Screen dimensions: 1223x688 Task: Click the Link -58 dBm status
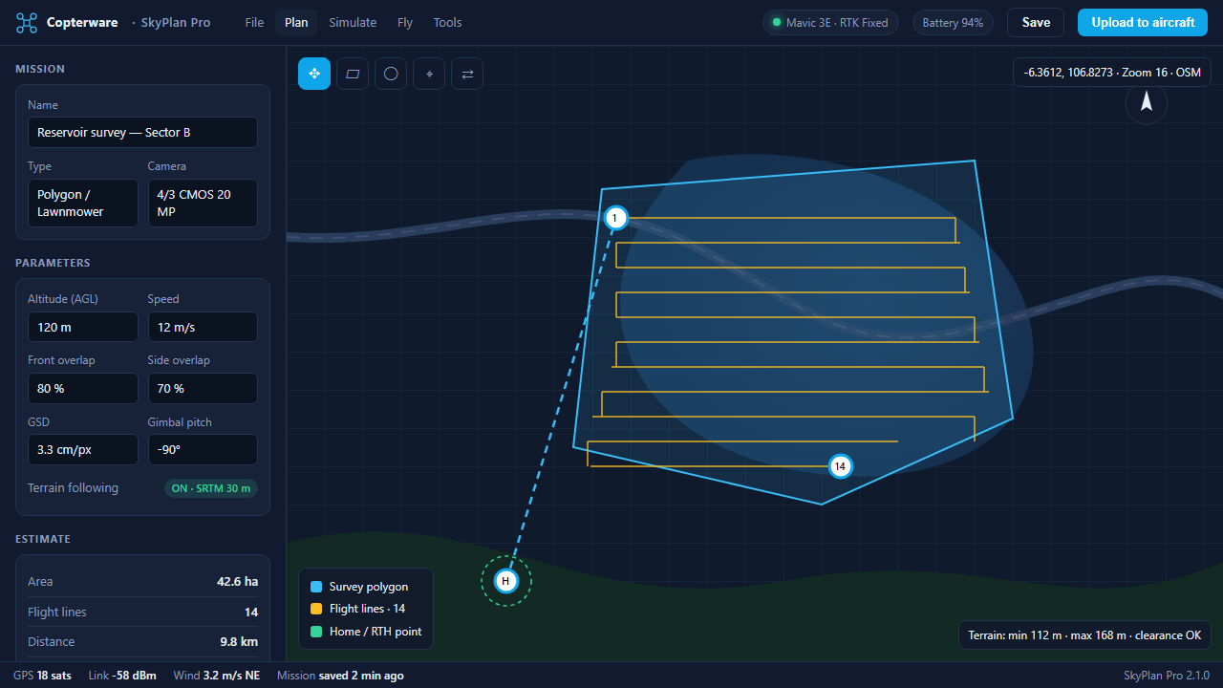122,676
